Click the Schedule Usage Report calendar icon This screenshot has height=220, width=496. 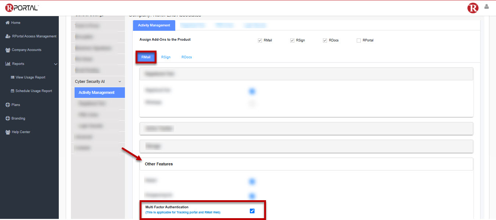pyautogui.click(x=12, y=91)
